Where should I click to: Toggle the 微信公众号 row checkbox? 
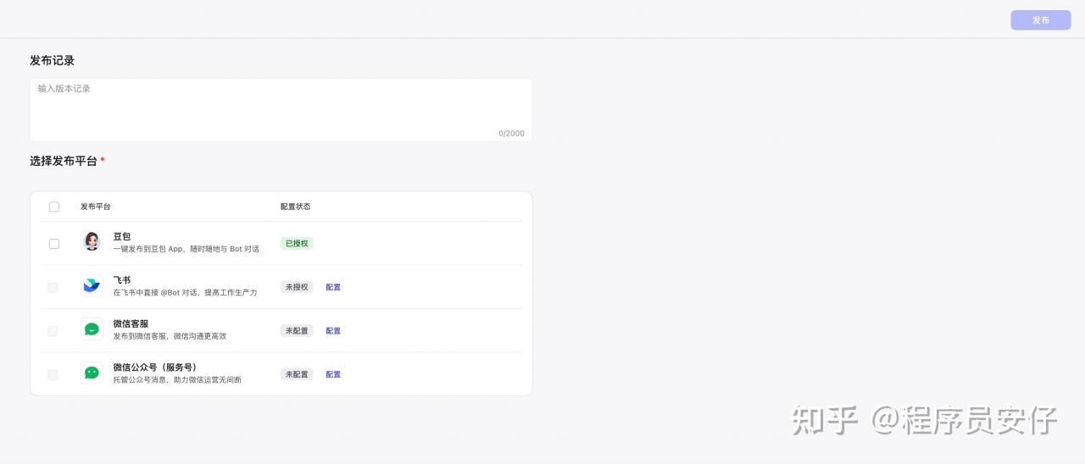coord(53,374)
